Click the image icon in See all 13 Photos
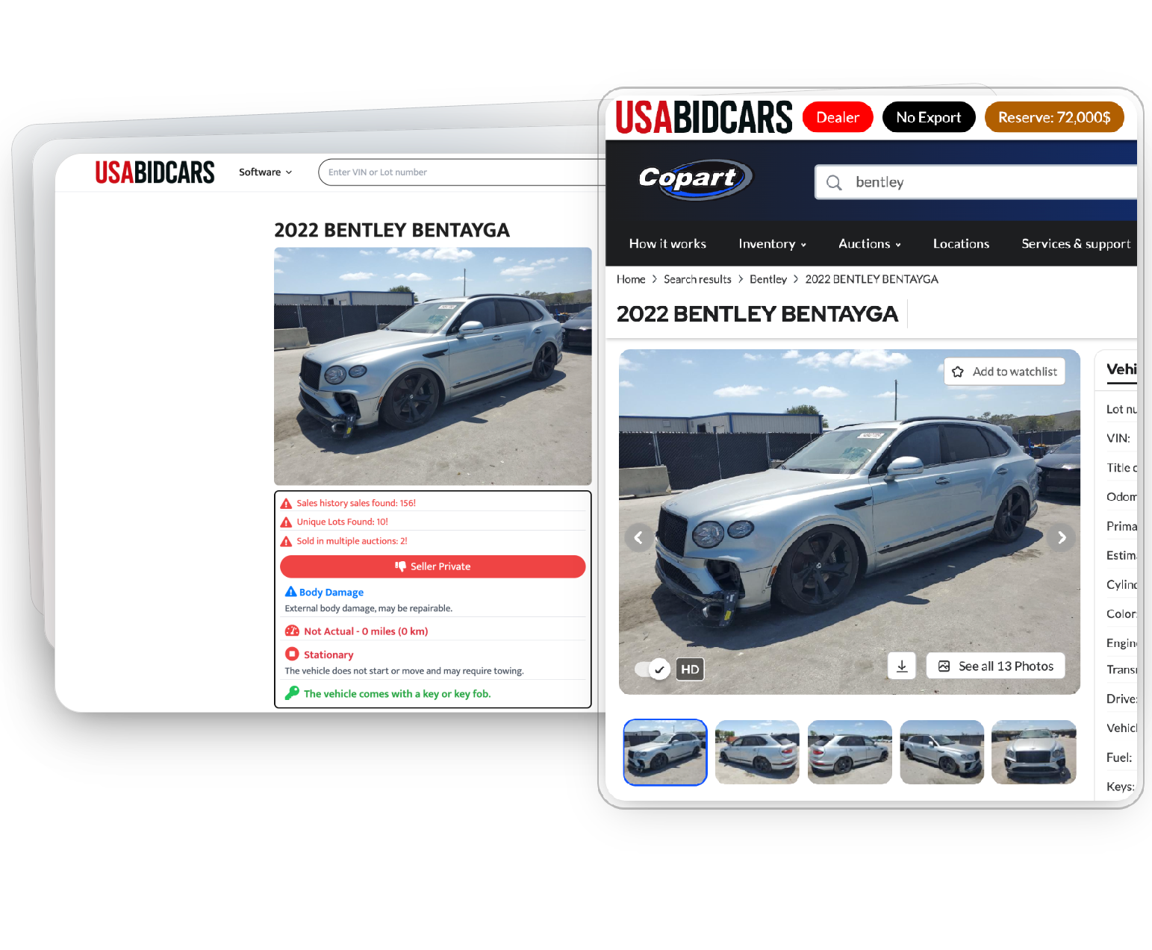The height and width of the screenshot is (950, 1152). point(944,666)
